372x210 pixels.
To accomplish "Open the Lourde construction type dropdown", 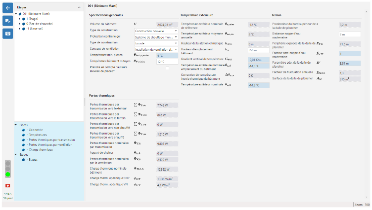I will pyautogui.click(x=156, y=43).
